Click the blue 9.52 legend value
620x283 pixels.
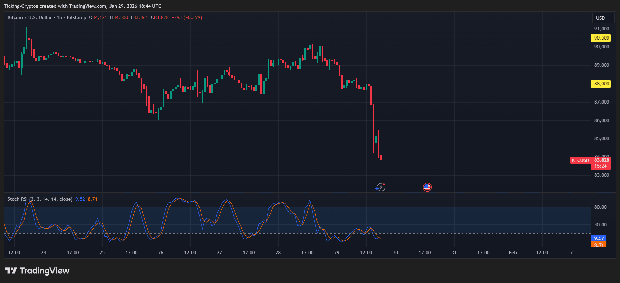[x=80, y=199]
